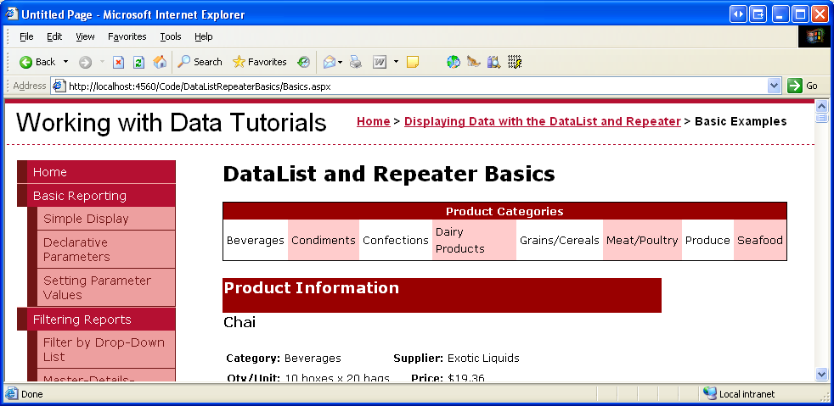
Task: Click the vertical scrollbar down arrow
Action: [821, 374]
